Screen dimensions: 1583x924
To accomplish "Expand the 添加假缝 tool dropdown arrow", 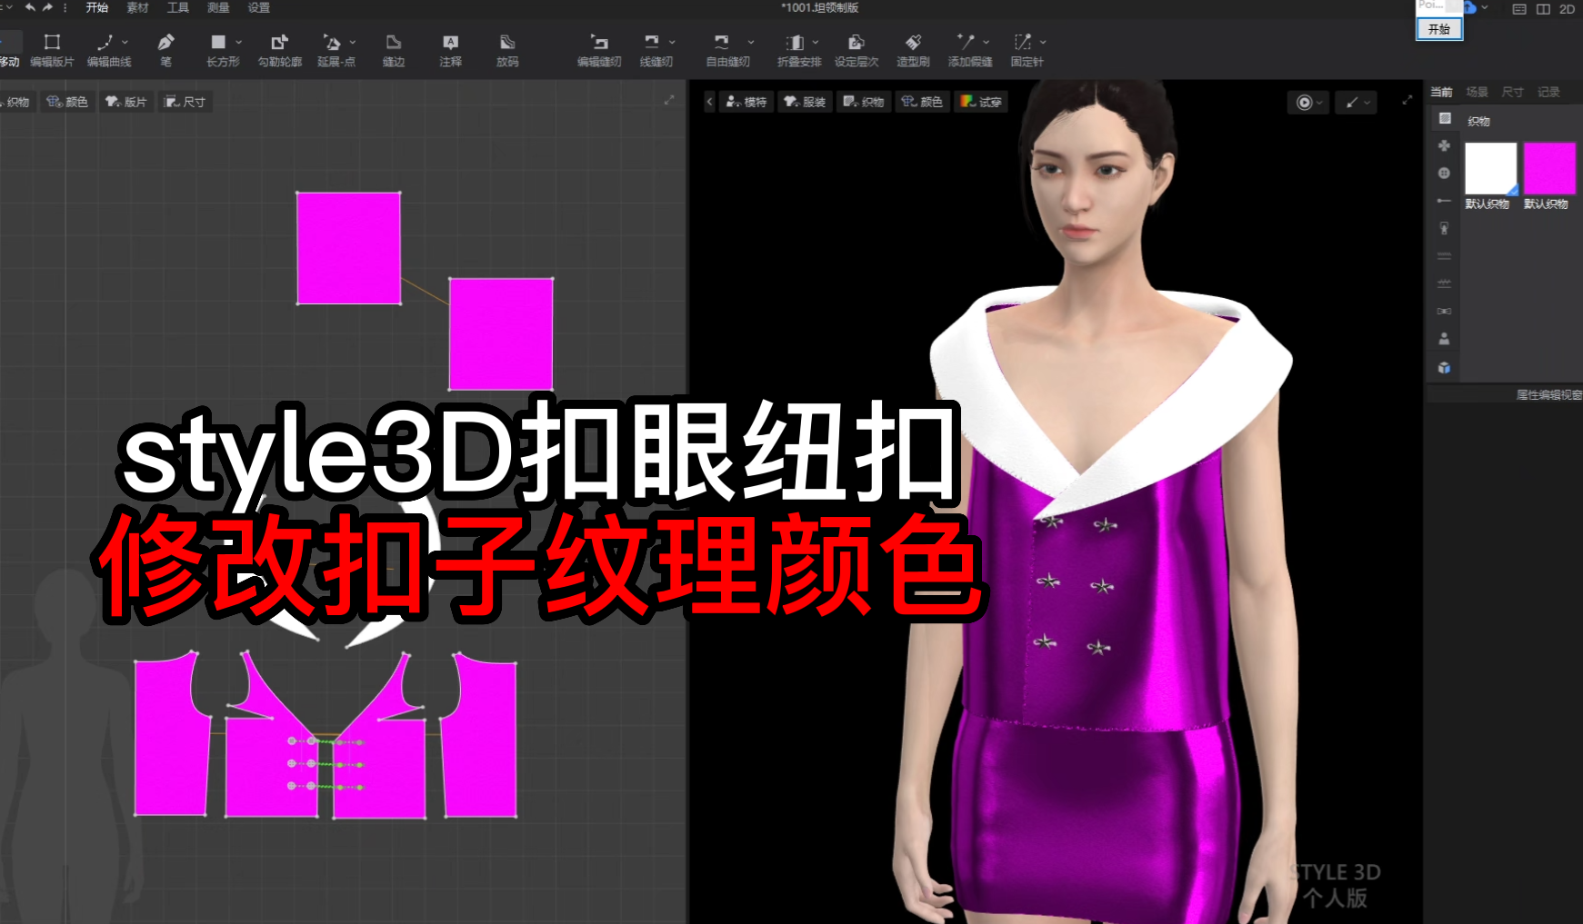I will (986, 42).
